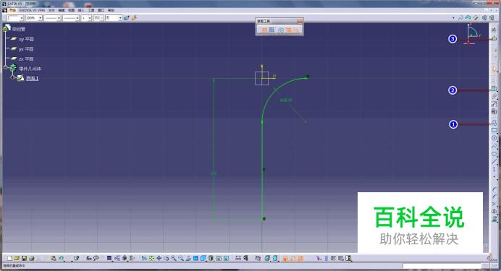Viewport: 501px width, 271px height.
Task: Open the 文件 (File) menu
Action: 51,10
